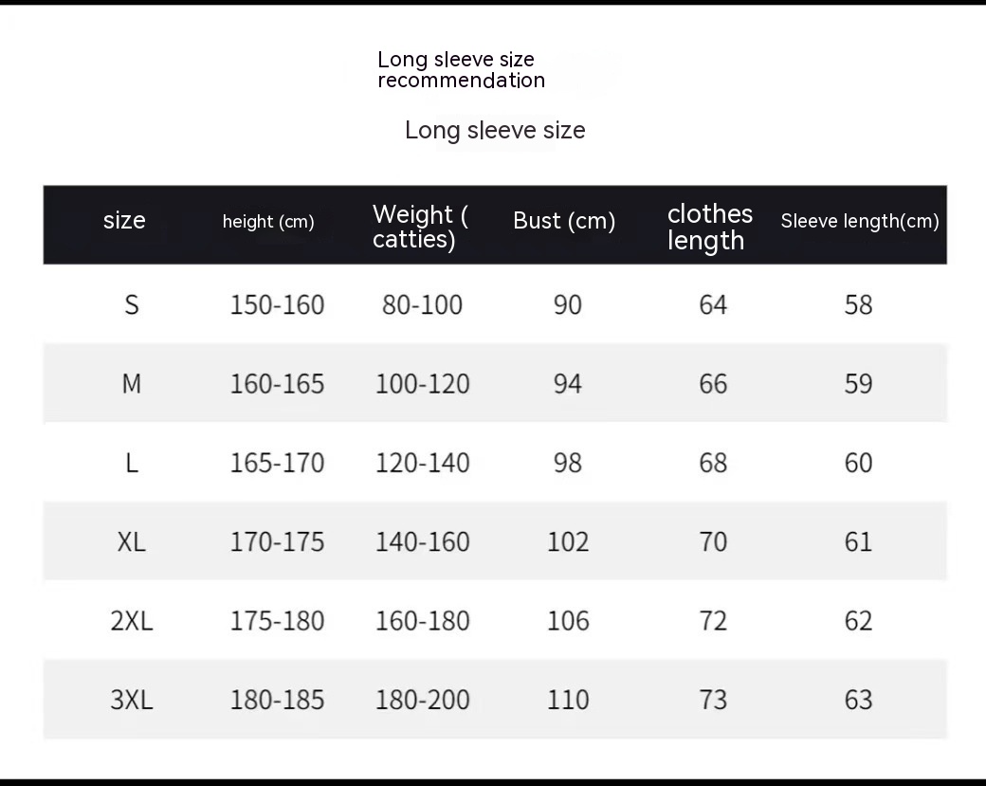Viewport: 986px width, 786px height.
Task: Select the "size" column header
Action: [124, 220]
